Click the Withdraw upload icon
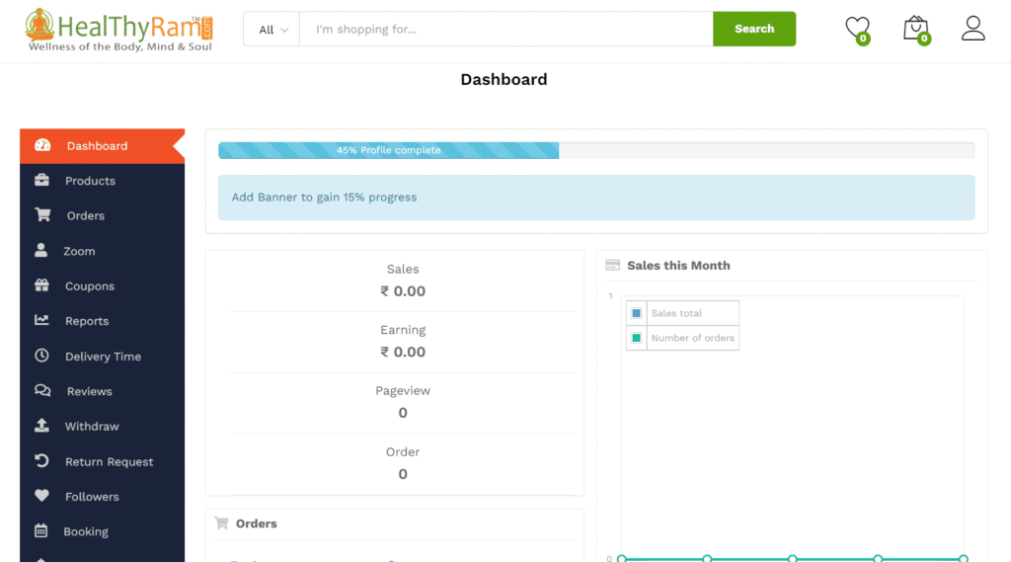Image resolution: width=1011 pixels, height=562 pixels. [x=41, y=426]
